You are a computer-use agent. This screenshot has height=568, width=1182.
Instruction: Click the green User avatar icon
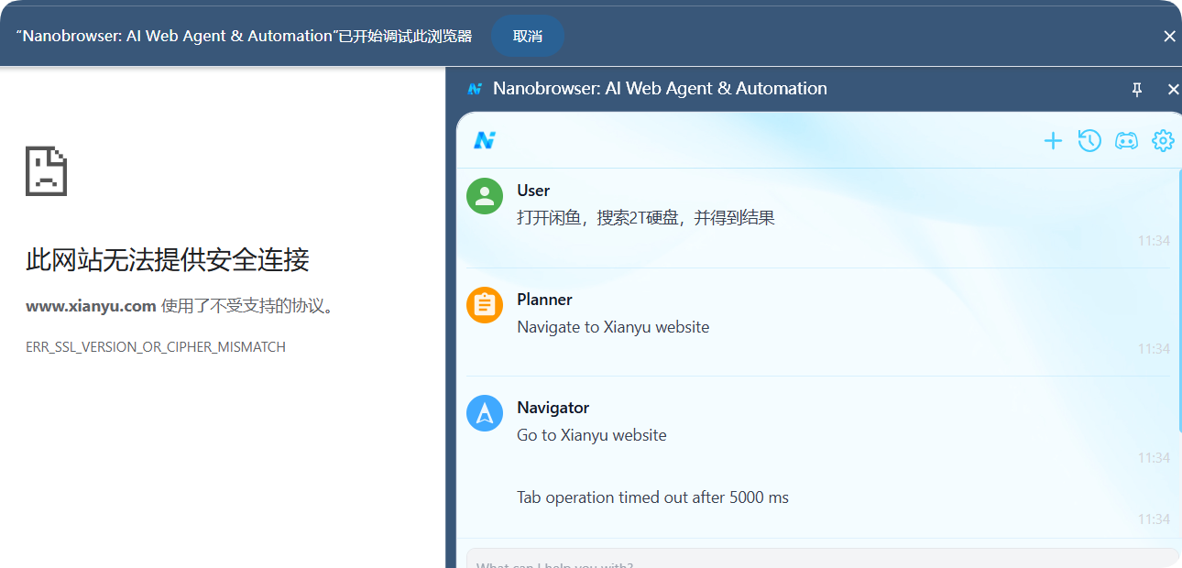pyautogui.click(x=485, y=196)
